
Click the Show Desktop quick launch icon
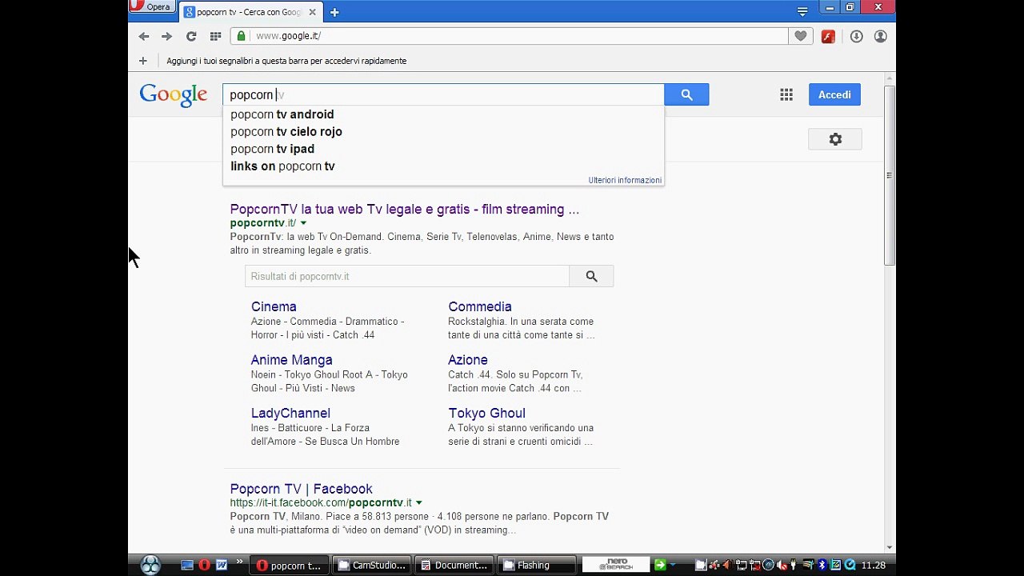187,565
